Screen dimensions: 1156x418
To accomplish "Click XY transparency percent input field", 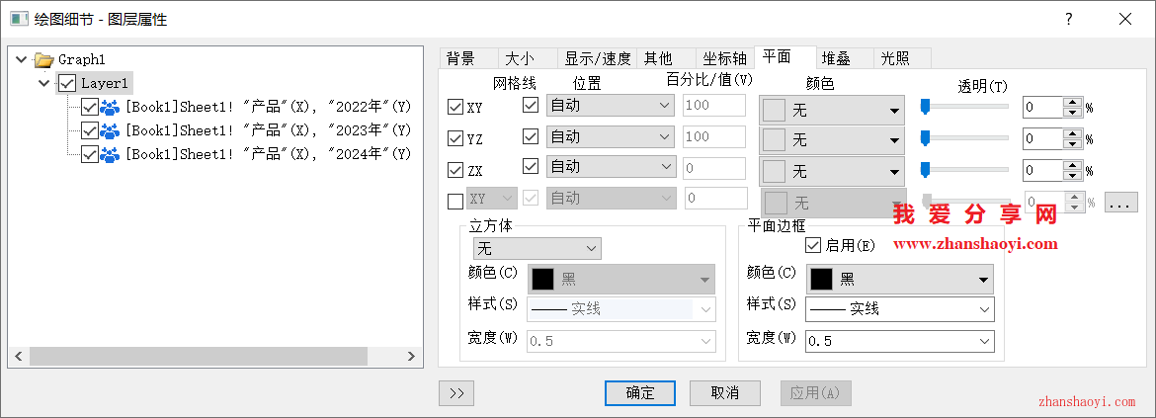I will [1042, 108].
